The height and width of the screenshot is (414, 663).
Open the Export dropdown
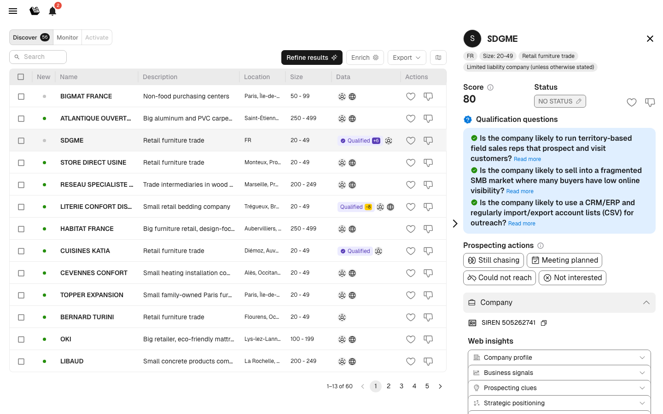[x=407, y=57]
